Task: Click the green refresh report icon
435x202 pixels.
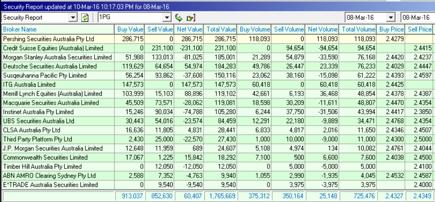Action: point(85,18)
